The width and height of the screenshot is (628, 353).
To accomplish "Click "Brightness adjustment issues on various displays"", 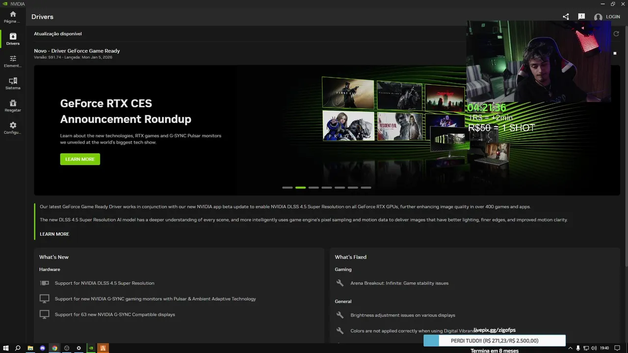I will tap(403, 315).
